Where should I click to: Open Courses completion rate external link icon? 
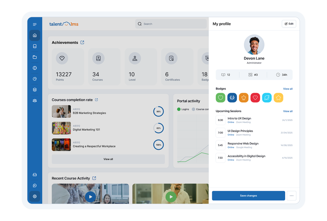click(96, 100)
